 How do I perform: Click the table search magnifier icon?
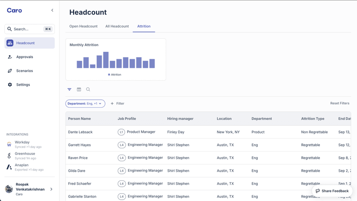click(x=88, y=90)
